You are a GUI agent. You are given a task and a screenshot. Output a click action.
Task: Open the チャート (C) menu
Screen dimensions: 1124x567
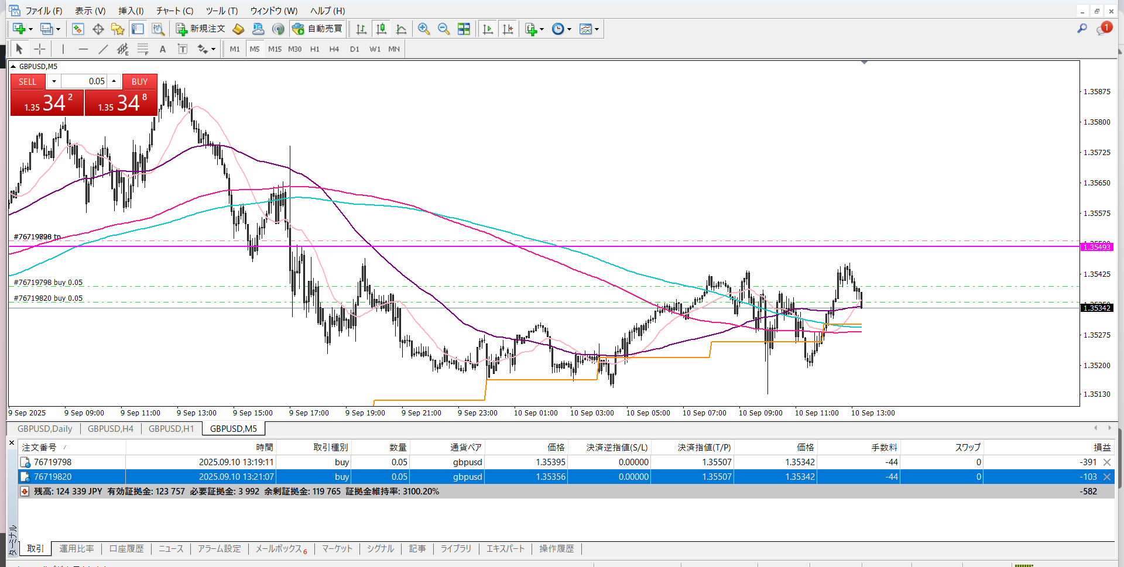(x=174, y=11)
